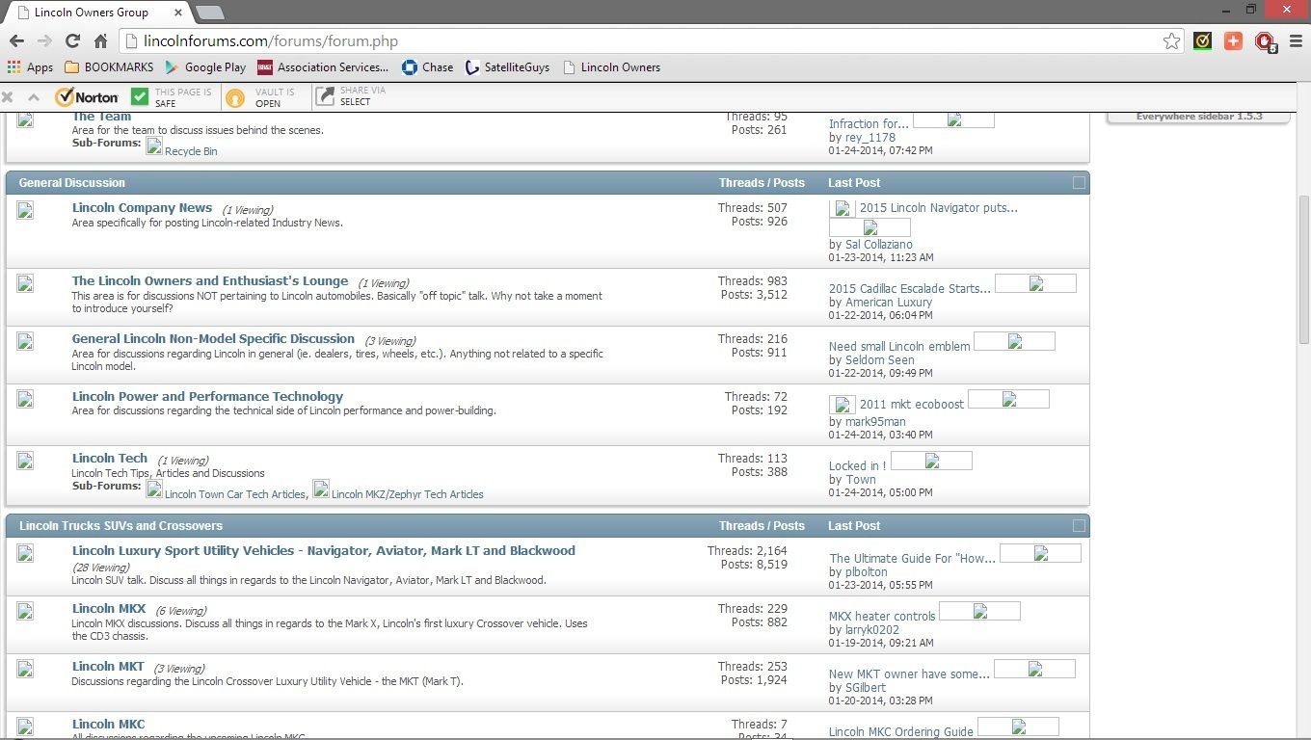
Task: Open the SatelliteGuys bookmark
Action: pyautogui.click(x=507, y=67)
